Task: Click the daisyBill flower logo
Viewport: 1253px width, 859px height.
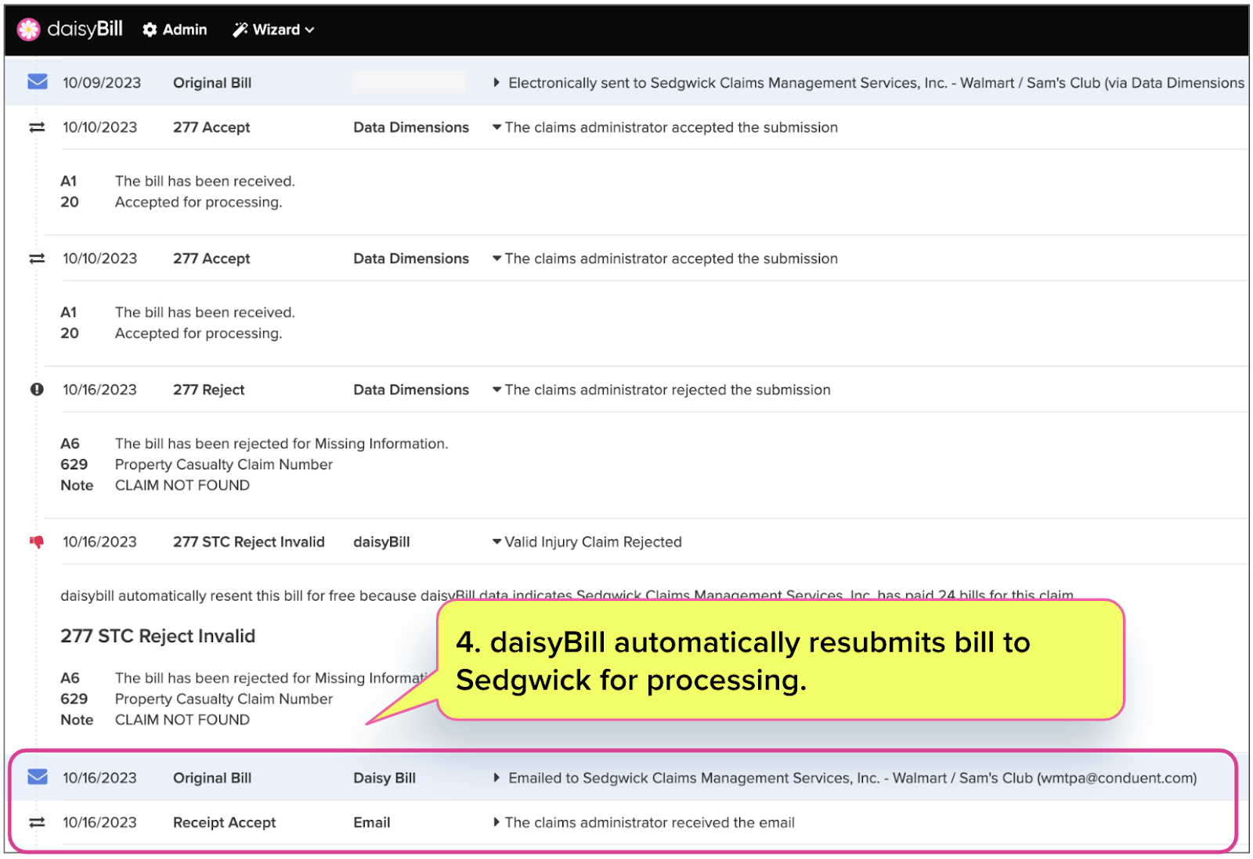Action: click(x=29, y=29)
